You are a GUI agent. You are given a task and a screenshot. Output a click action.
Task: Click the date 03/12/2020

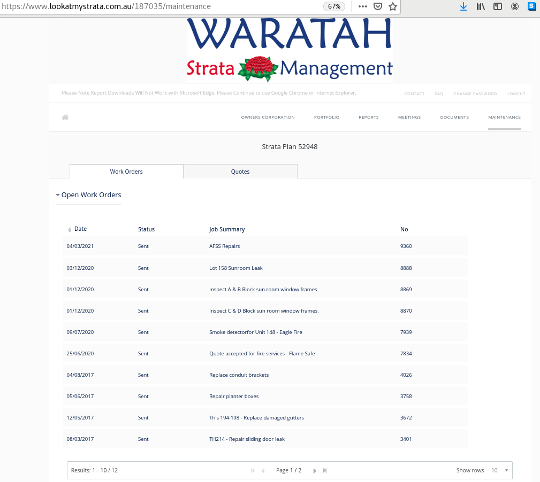[x=80, y=268]
